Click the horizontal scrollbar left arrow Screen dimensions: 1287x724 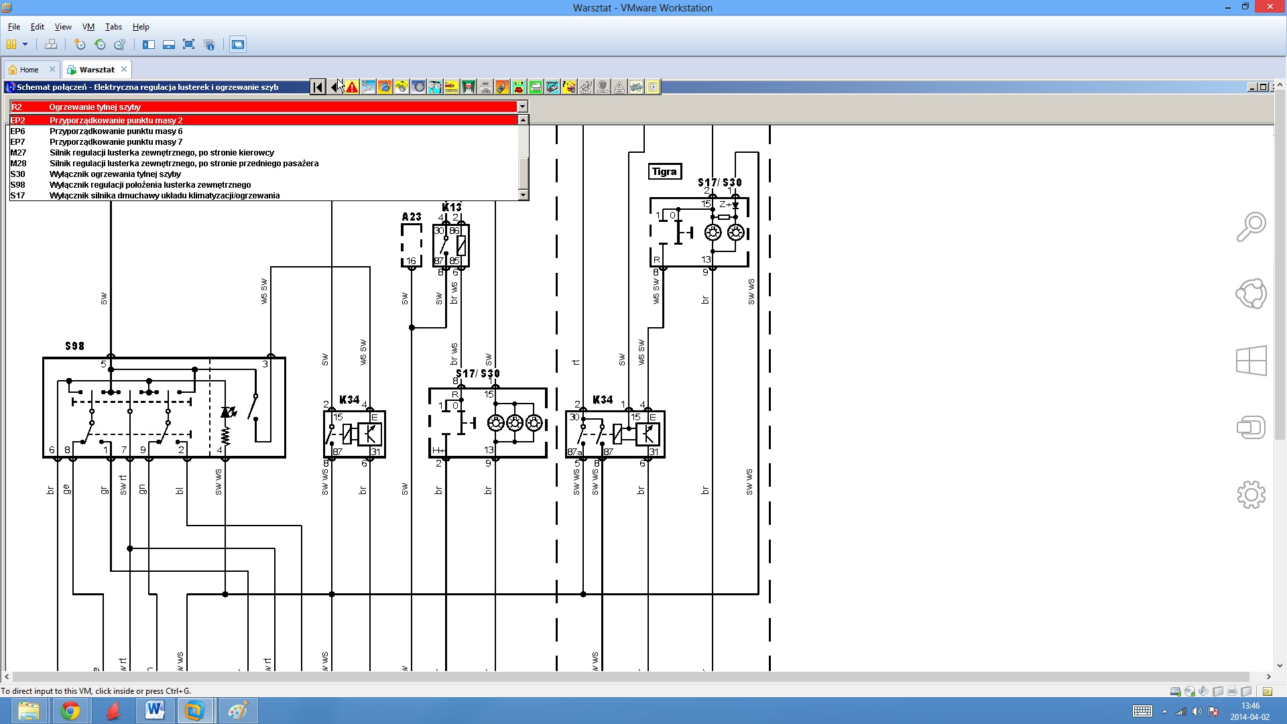tap(7, 676)
